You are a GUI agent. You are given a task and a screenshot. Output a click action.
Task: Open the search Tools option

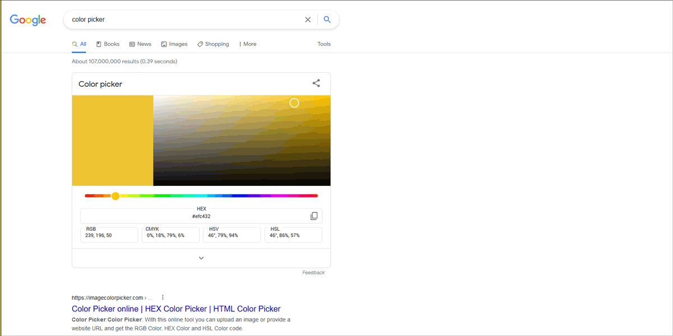[x=324, y=44]
